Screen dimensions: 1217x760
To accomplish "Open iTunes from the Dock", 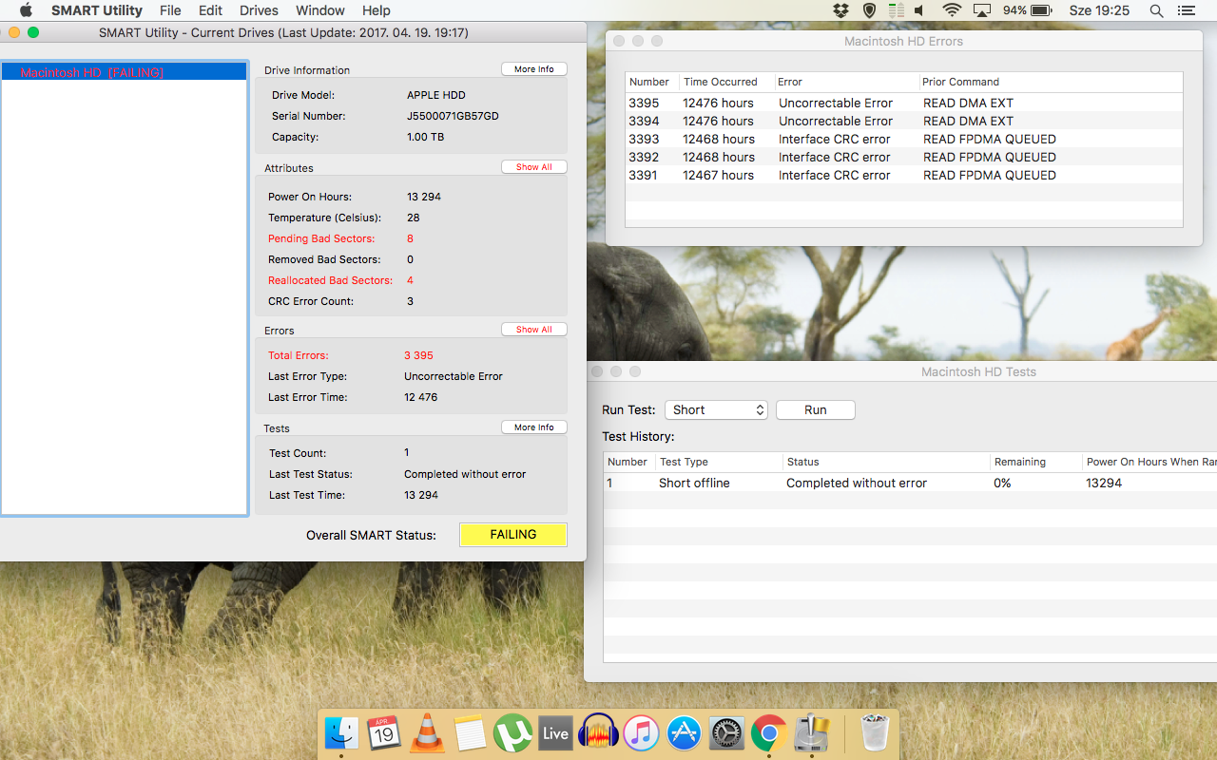I will [x=641, y=732].
